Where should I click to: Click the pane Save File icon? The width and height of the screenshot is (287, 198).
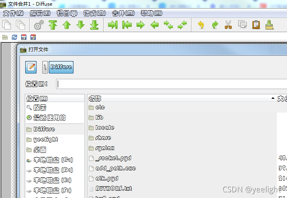tap(24, 37)
